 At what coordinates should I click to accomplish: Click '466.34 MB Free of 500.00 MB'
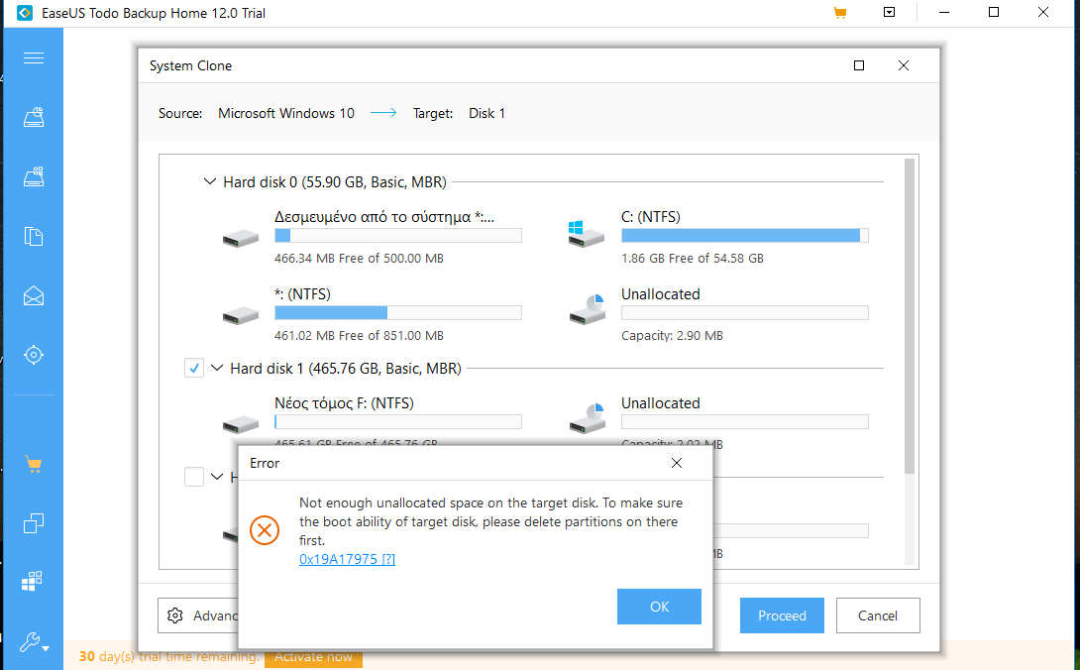pos(359,259)
